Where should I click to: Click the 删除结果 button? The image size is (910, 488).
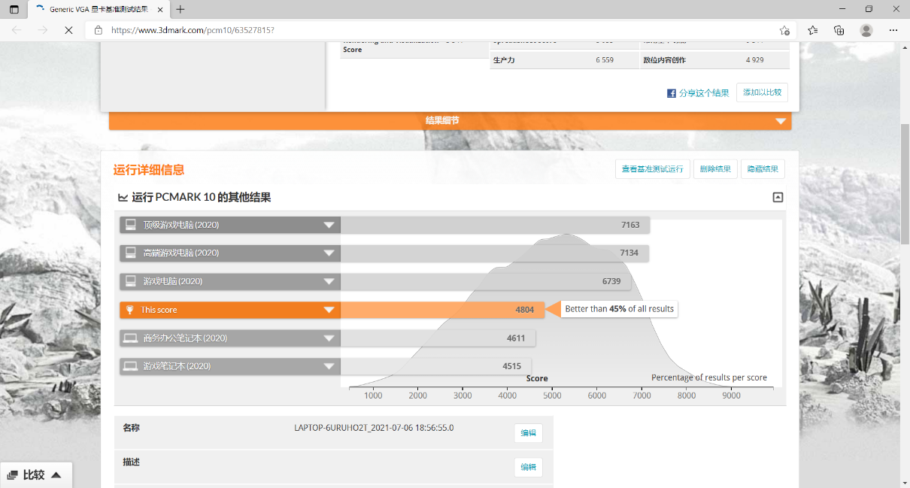[715, 169]
